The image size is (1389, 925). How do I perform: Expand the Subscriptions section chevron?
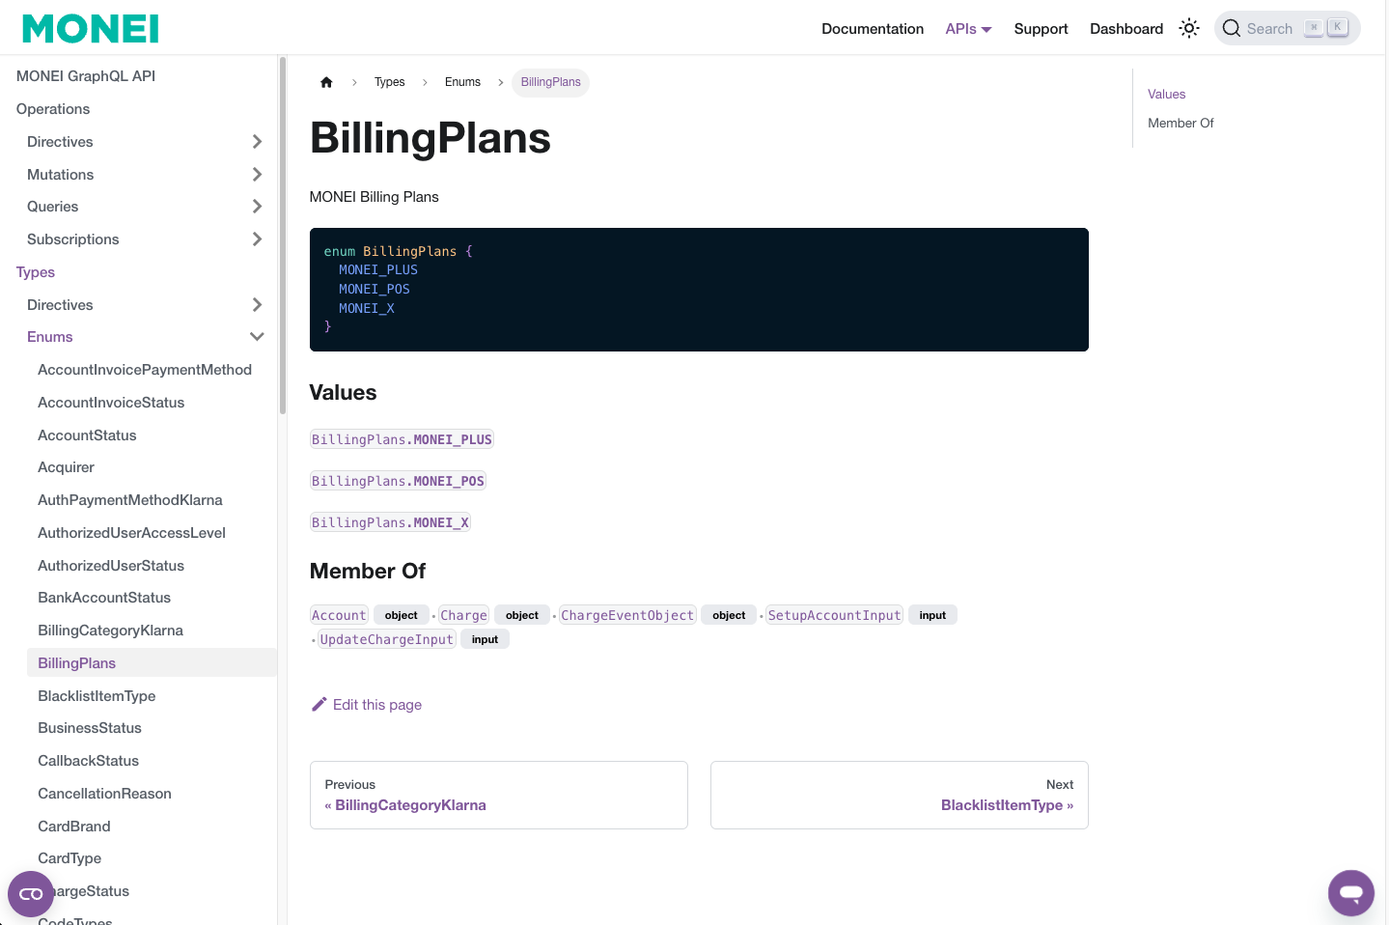pos(257,239)
